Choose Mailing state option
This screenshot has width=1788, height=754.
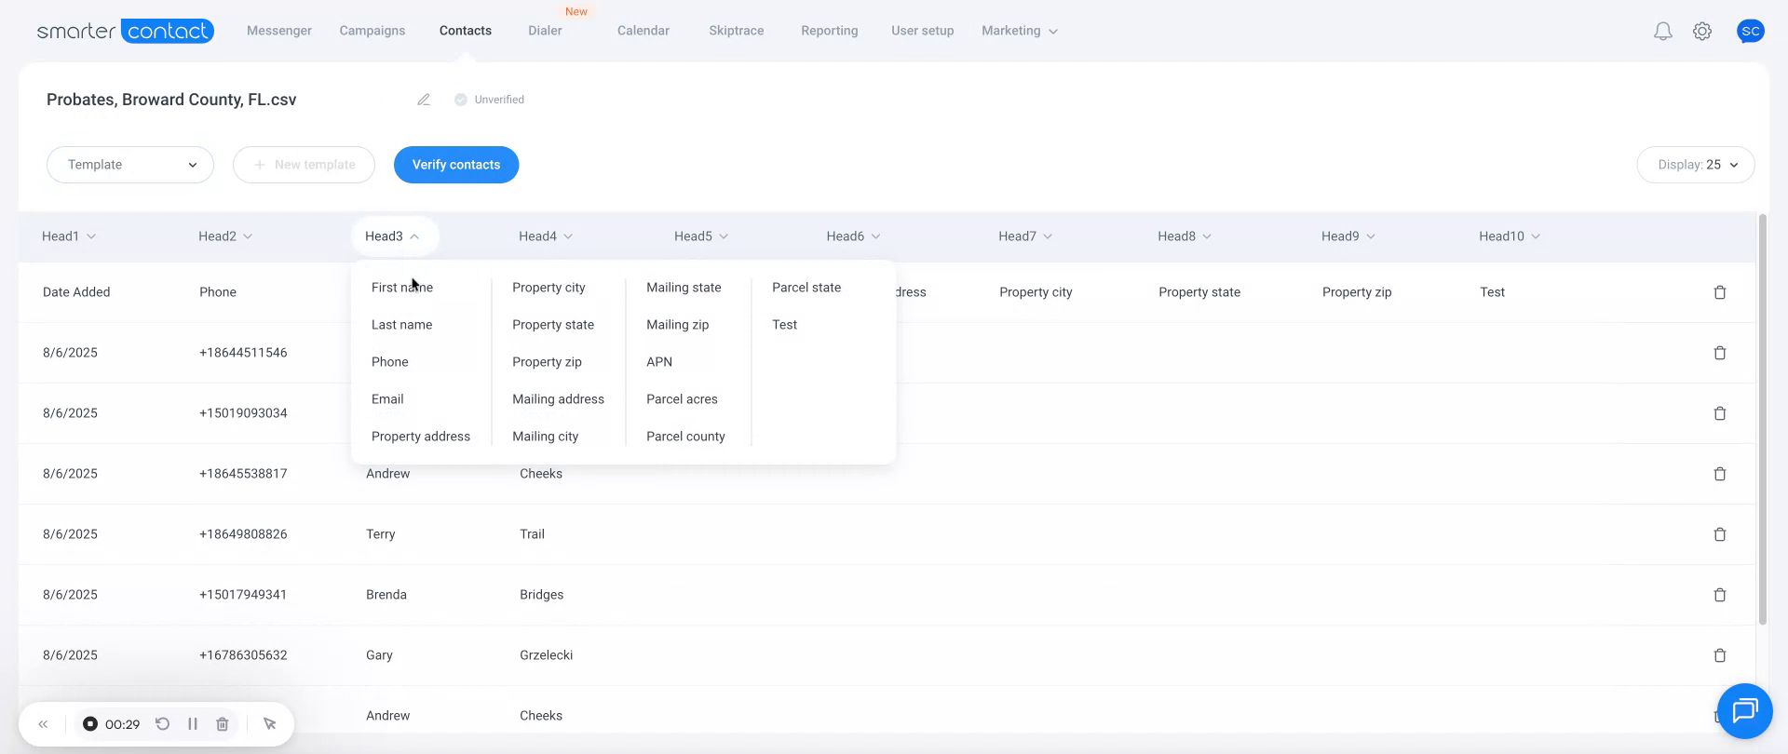(x=684, y=288)
